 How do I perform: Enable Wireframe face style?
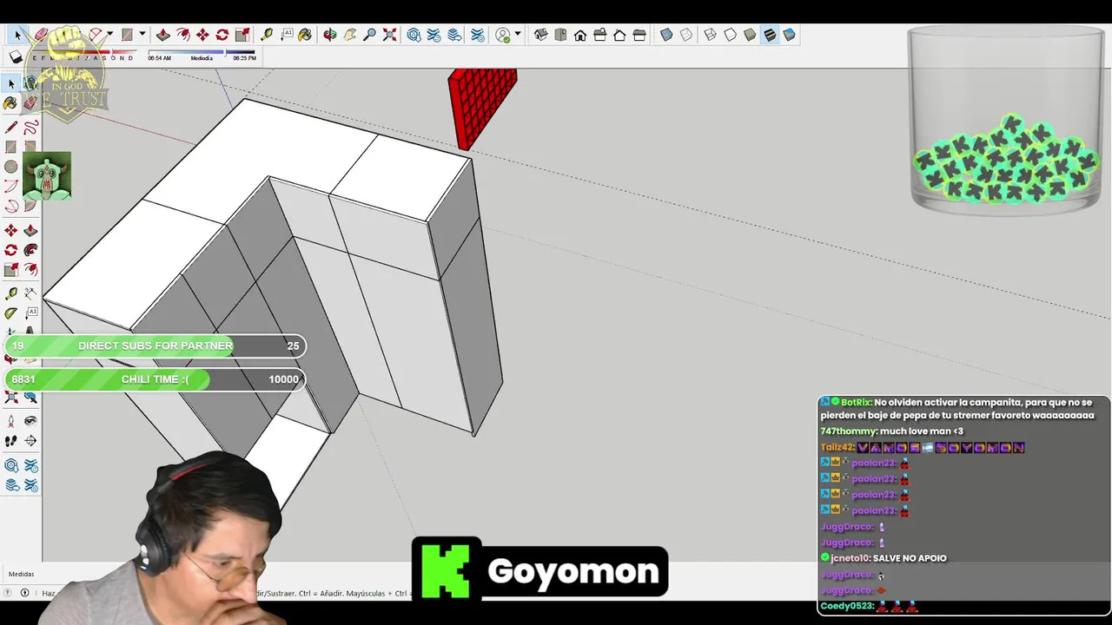(711, 35)
